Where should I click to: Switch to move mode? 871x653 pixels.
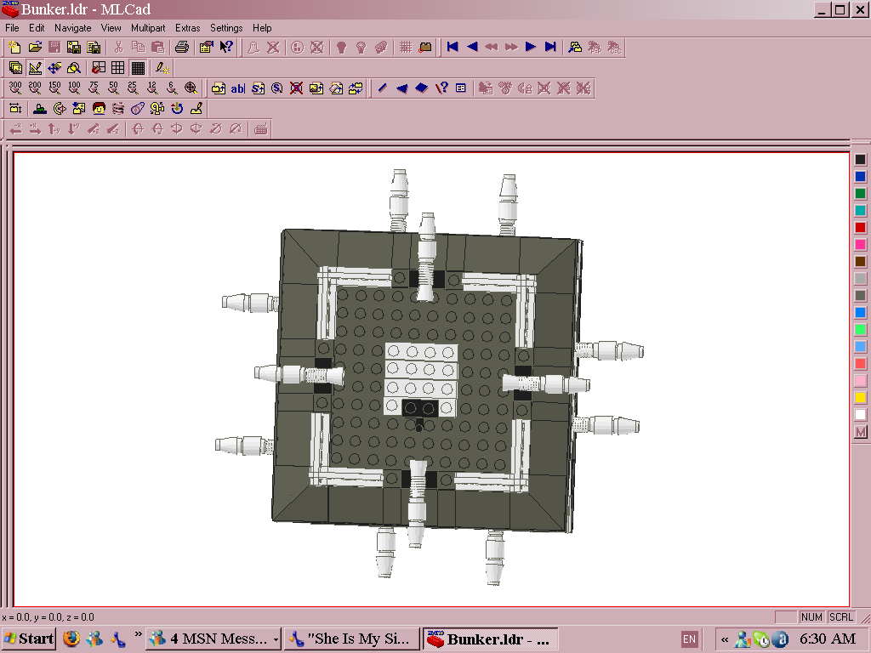(54, 68)
